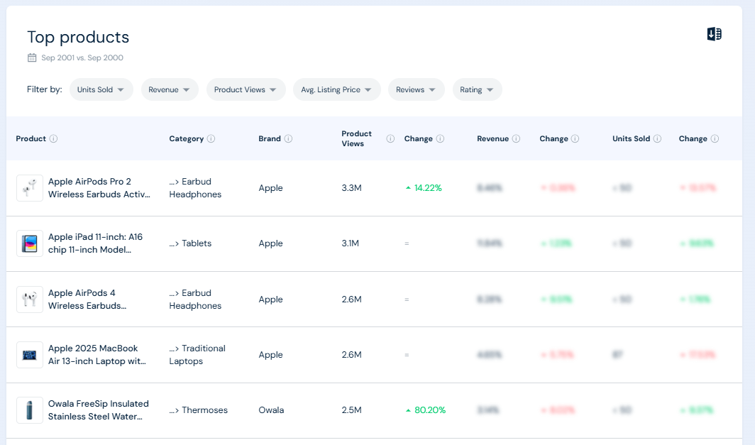Click the info icon beside Category column
The height and width of the screenshot is (445, 755).
(x=212, y=138)
